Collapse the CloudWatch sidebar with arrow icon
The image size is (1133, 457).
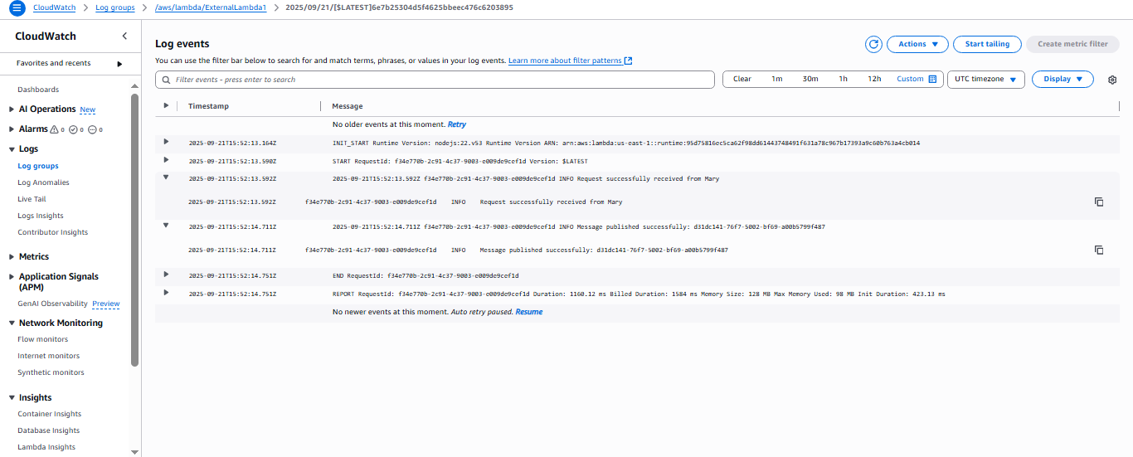point(124,36)
